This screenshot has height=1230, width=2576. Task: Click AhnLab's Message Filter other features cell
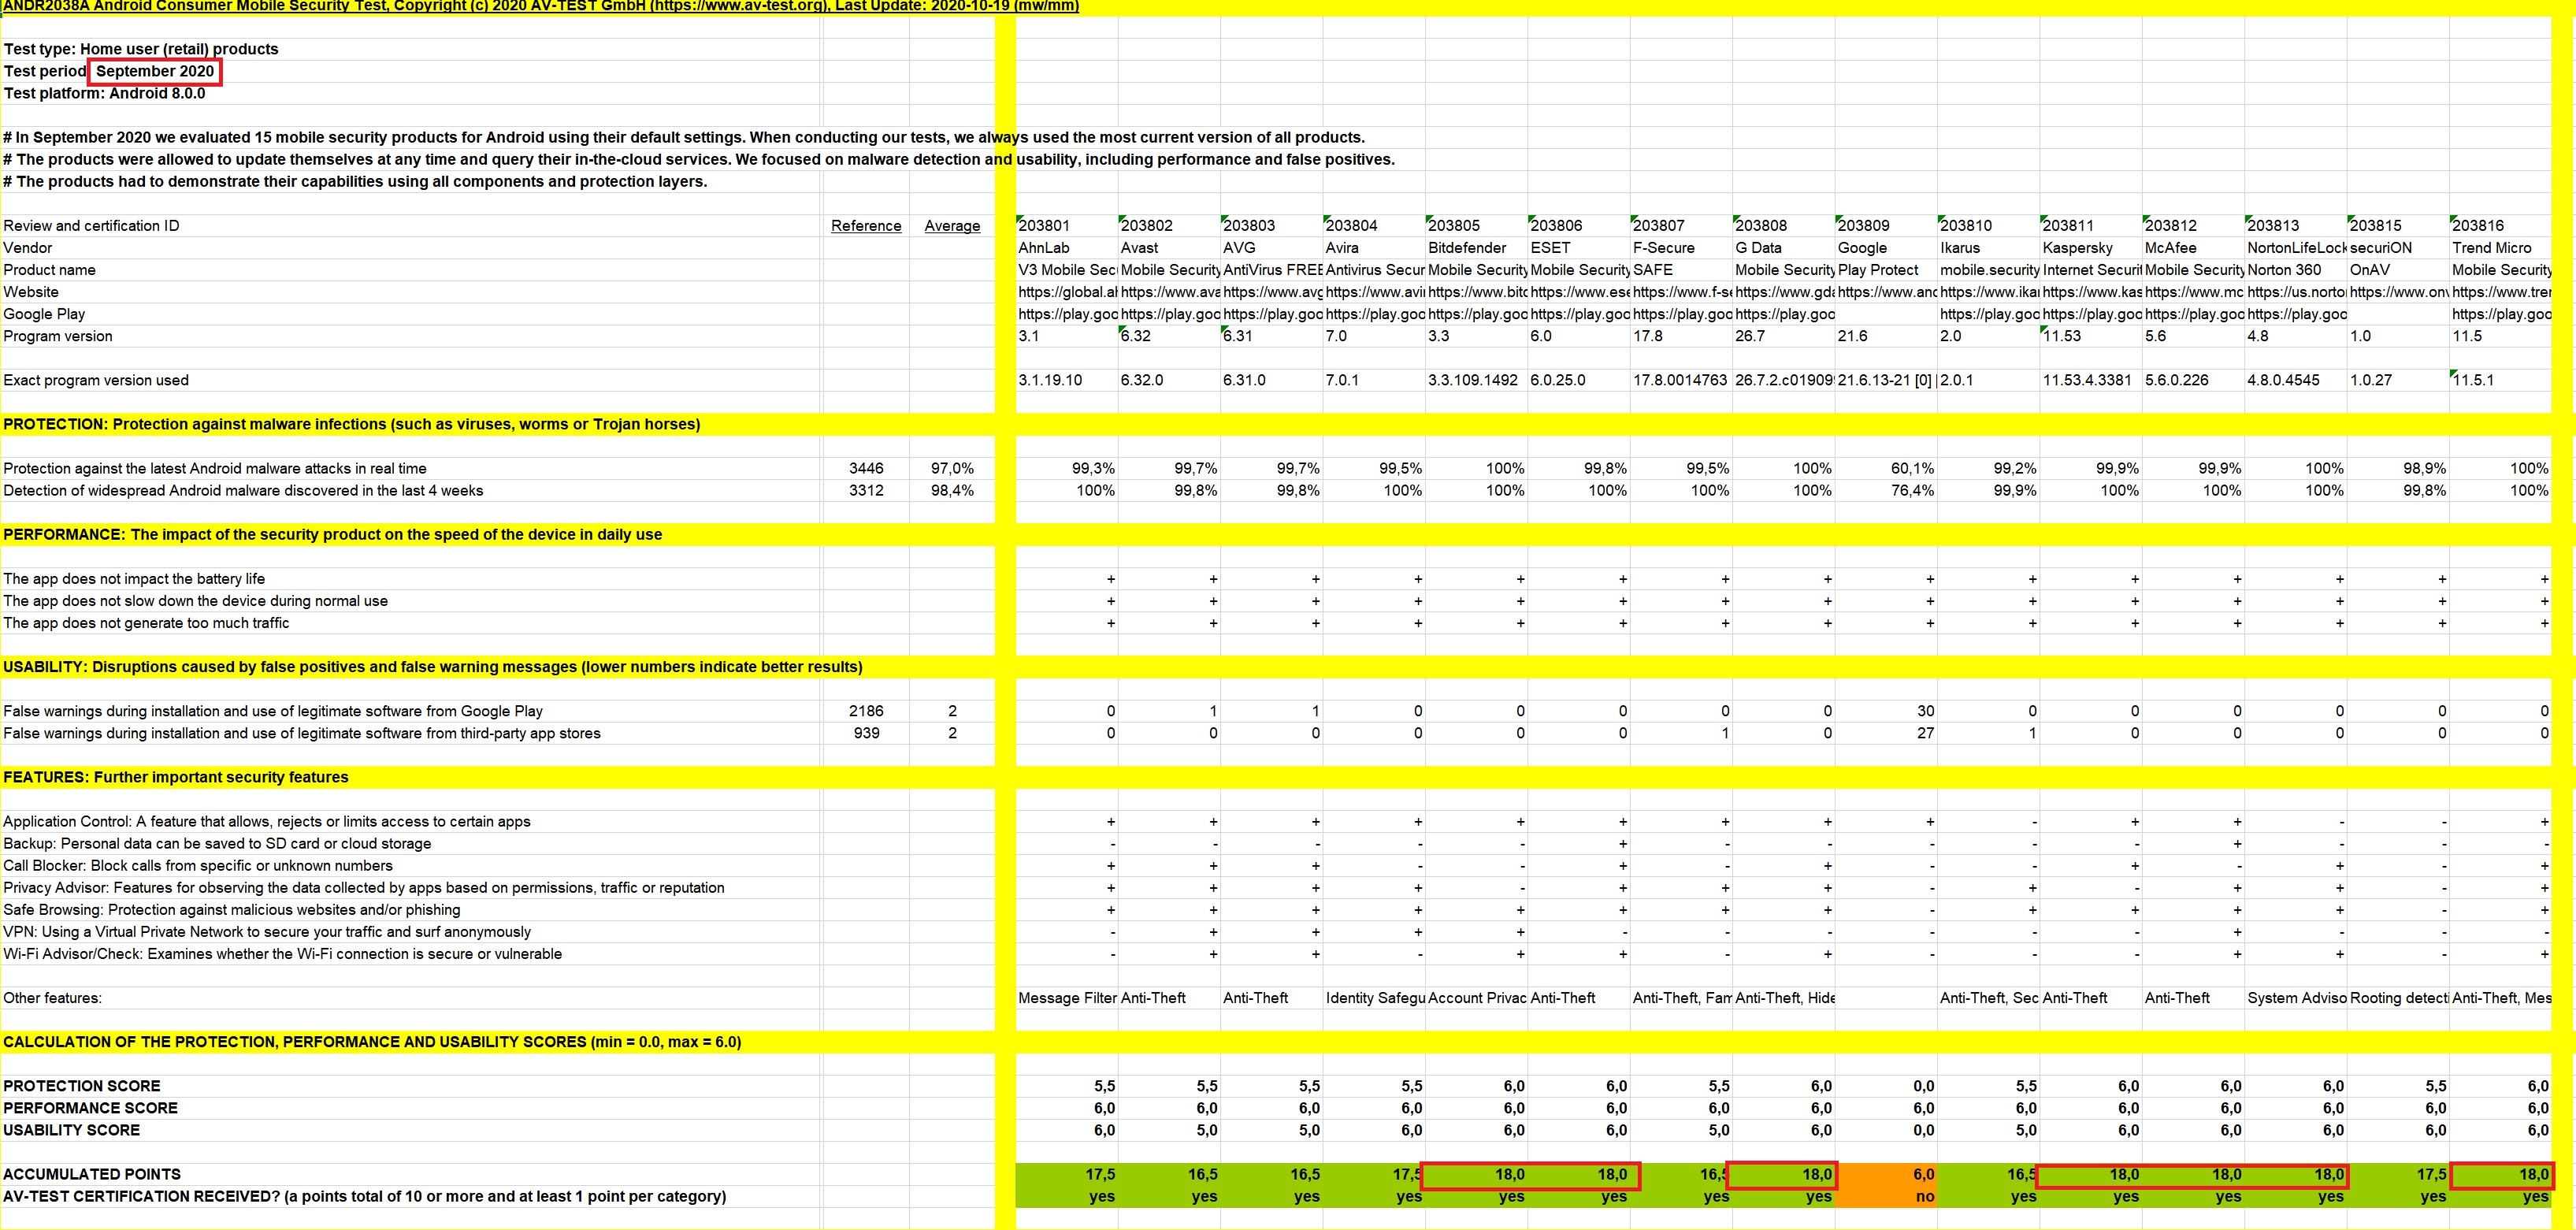(1066, 998)
